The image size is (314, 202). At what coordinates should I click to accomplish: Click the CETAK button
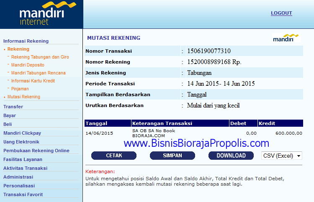coord(114,156)
